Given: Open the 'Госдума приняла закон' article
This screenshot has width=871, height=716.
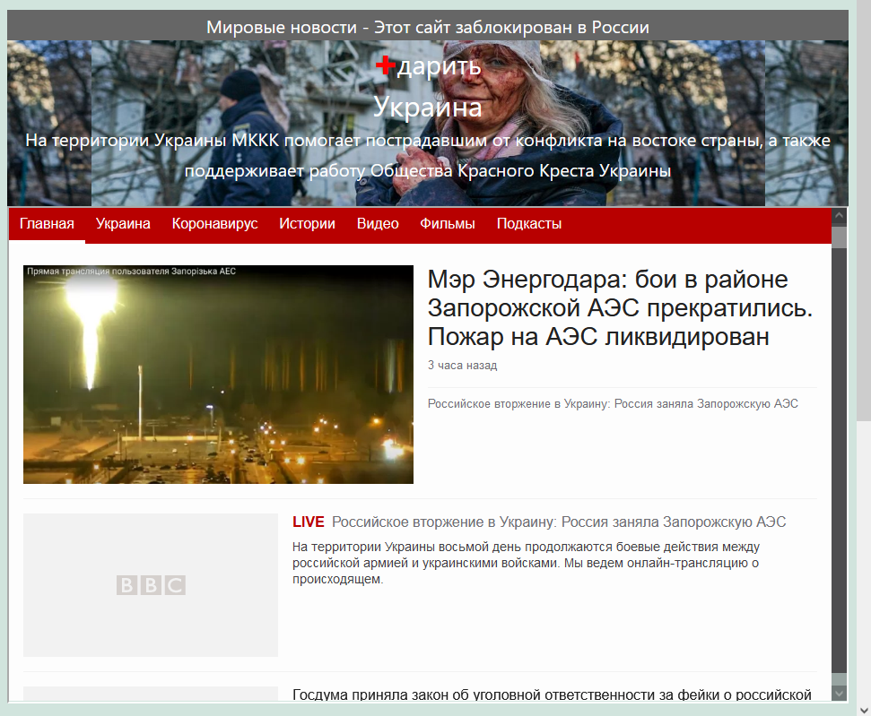Looking at the screenshot, I should pyautogui.click(x=552, y=694).
